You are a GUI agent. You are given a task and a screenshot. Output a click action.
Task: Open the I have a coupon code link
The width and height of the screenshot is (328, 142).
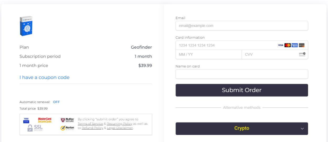44,77
